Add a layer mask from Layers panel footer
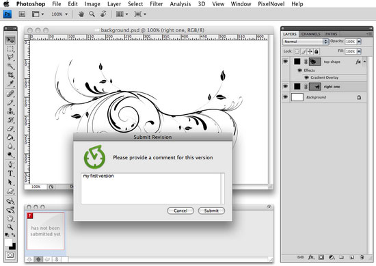This screenshot has width=376, height=266. tap(321, 257)
